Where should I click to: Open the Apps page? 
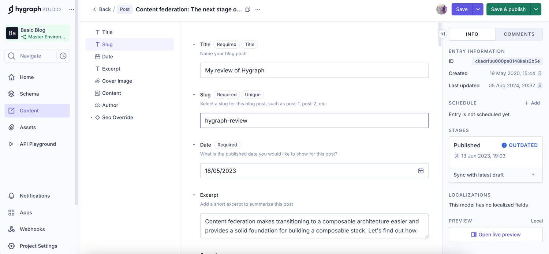coord(37,213)
